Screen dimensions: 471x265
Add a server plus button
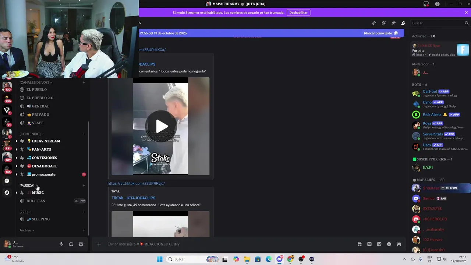tap(7, 181)
